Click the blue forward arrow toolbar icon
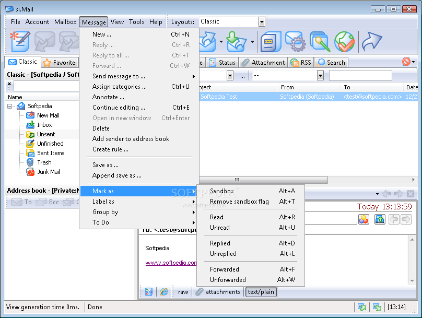Viewport: 422px width, 318px height. pyautogui.click(x=372, y=42)
